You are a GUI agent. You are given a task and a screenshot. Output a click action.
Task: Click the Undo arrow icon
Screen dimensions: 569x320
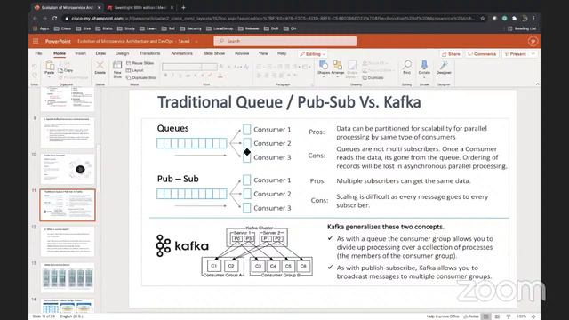(35, 67)
